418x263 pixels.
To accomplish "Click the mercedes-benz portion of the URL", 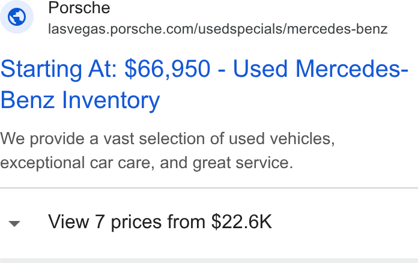I will click(338, 29).
